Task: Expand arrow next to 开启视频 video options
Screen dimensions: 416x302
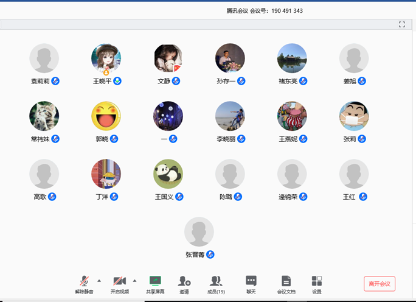Action: (134, 281)
